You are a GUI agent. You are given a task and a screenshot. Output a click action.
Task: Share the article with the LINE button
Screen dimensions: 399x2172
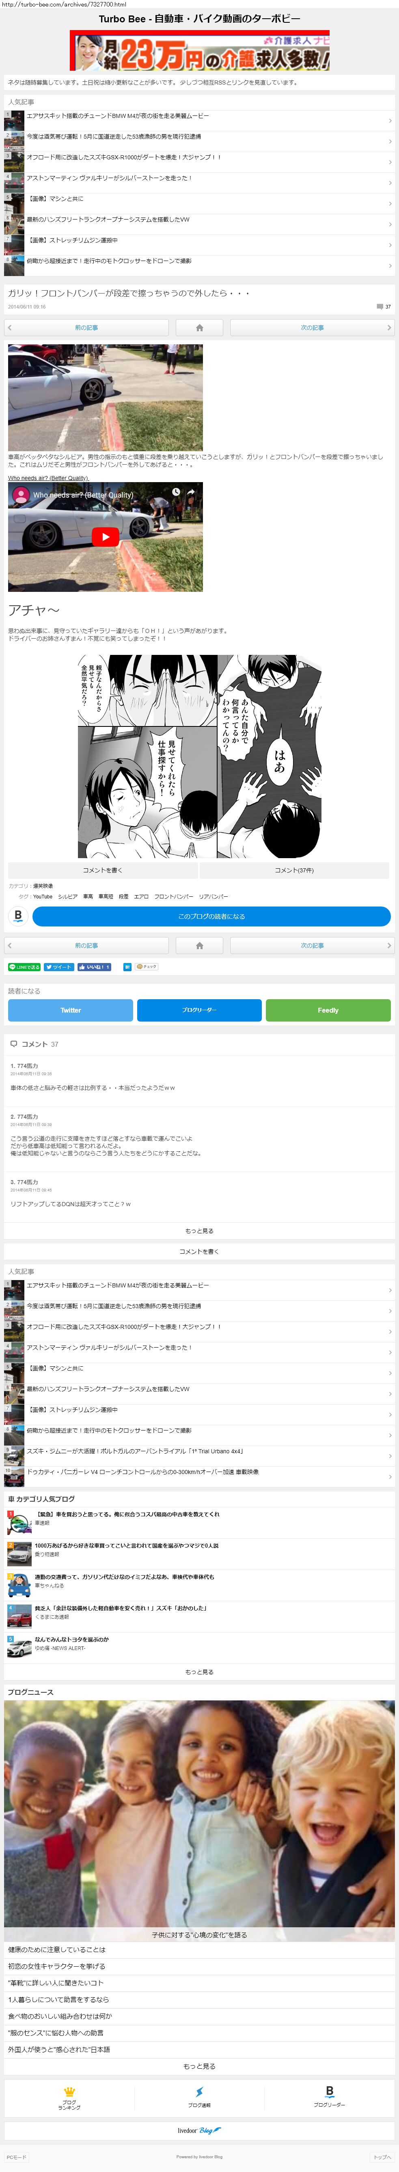pos(24,967)
